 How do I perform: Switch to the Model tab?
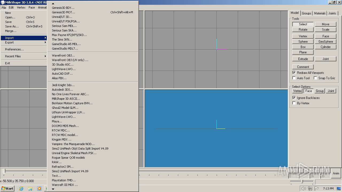295,13
